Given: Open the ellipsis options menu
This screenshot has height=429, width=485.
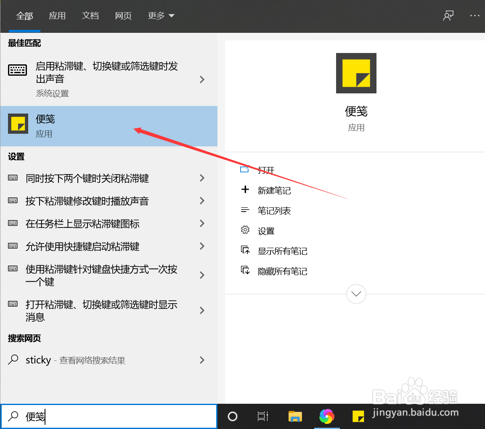Looking at the screenshot, I should [x=474, y=15].
